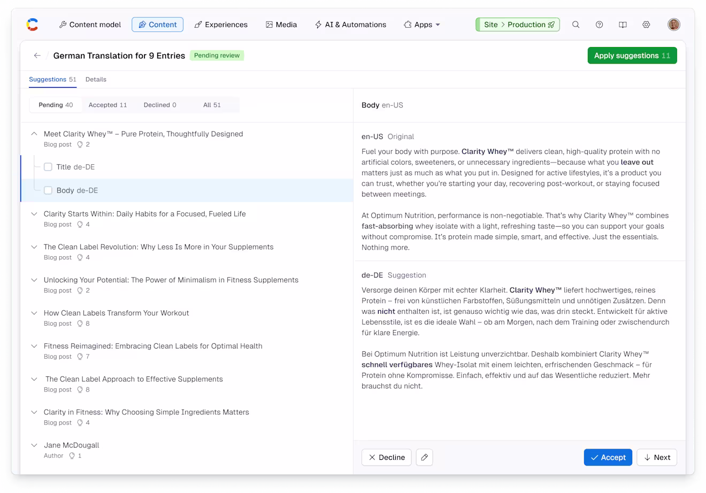
Task: Click the user avatar picture
Action: click(x=674, y=25)
